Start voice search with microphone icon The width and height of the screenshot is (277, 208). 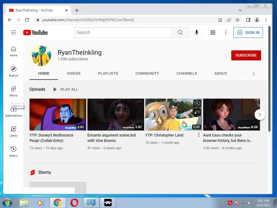point(197,32)
